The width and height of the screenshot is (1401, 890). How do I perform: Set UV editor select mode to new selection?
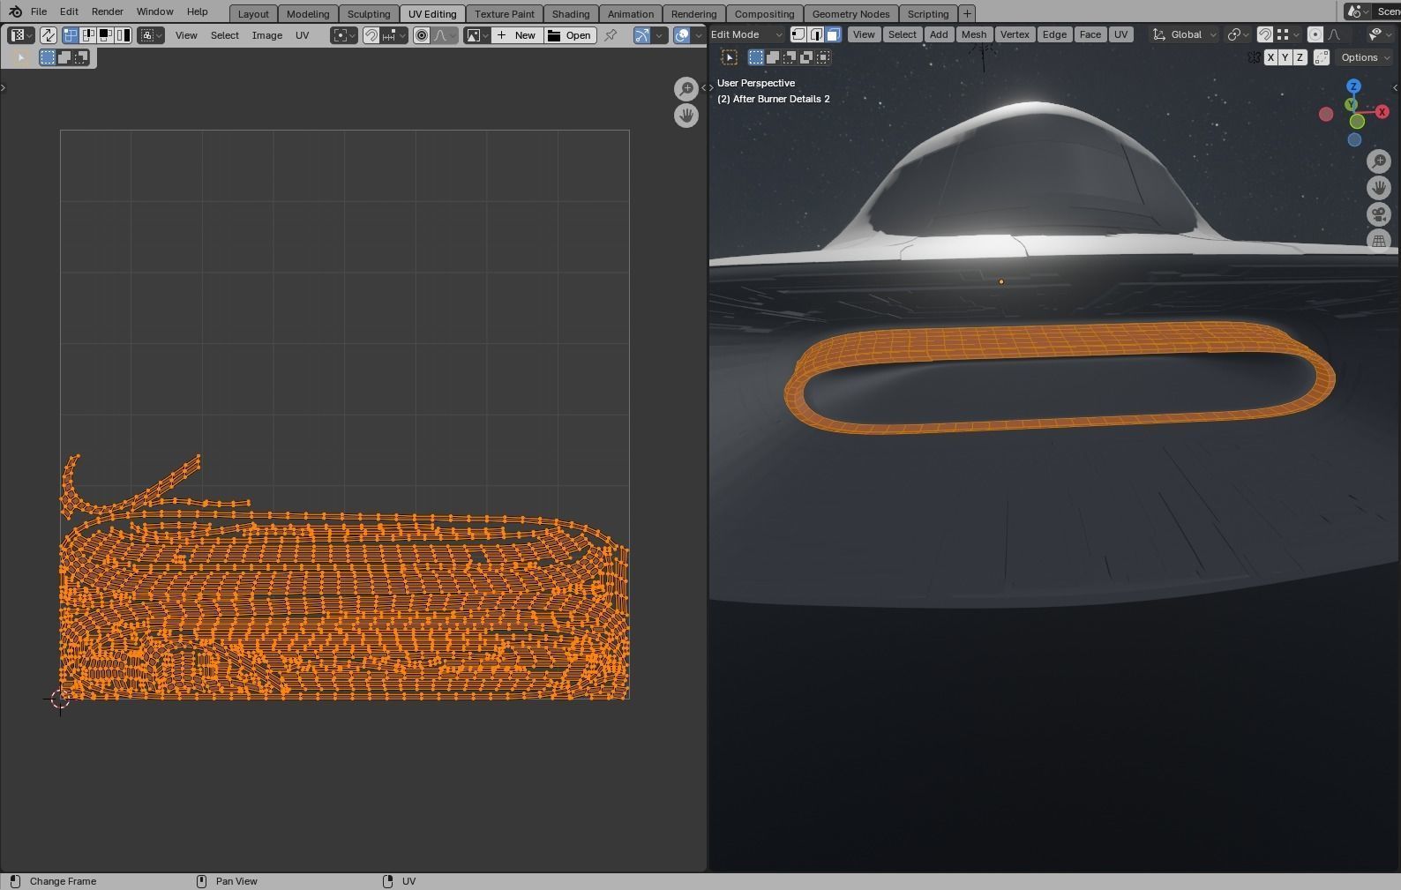48,57
